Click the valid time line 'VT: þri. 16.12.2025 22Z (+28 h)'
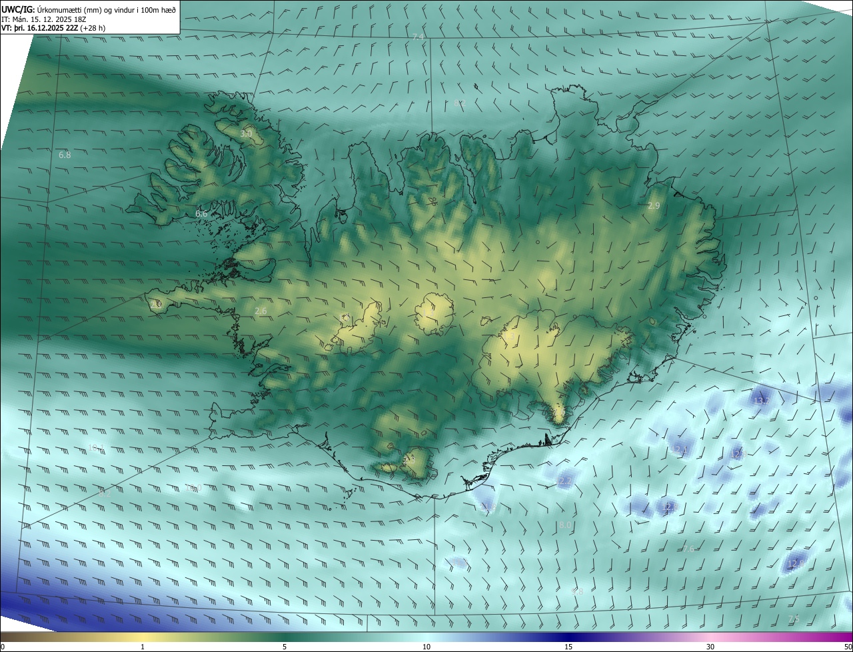 tap(53, 28)
